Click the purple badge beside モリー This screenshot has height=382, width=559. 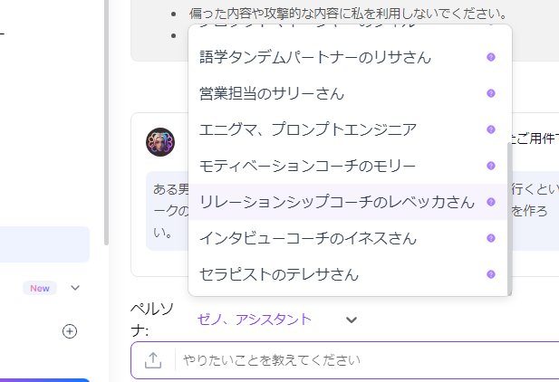(491, 166)
